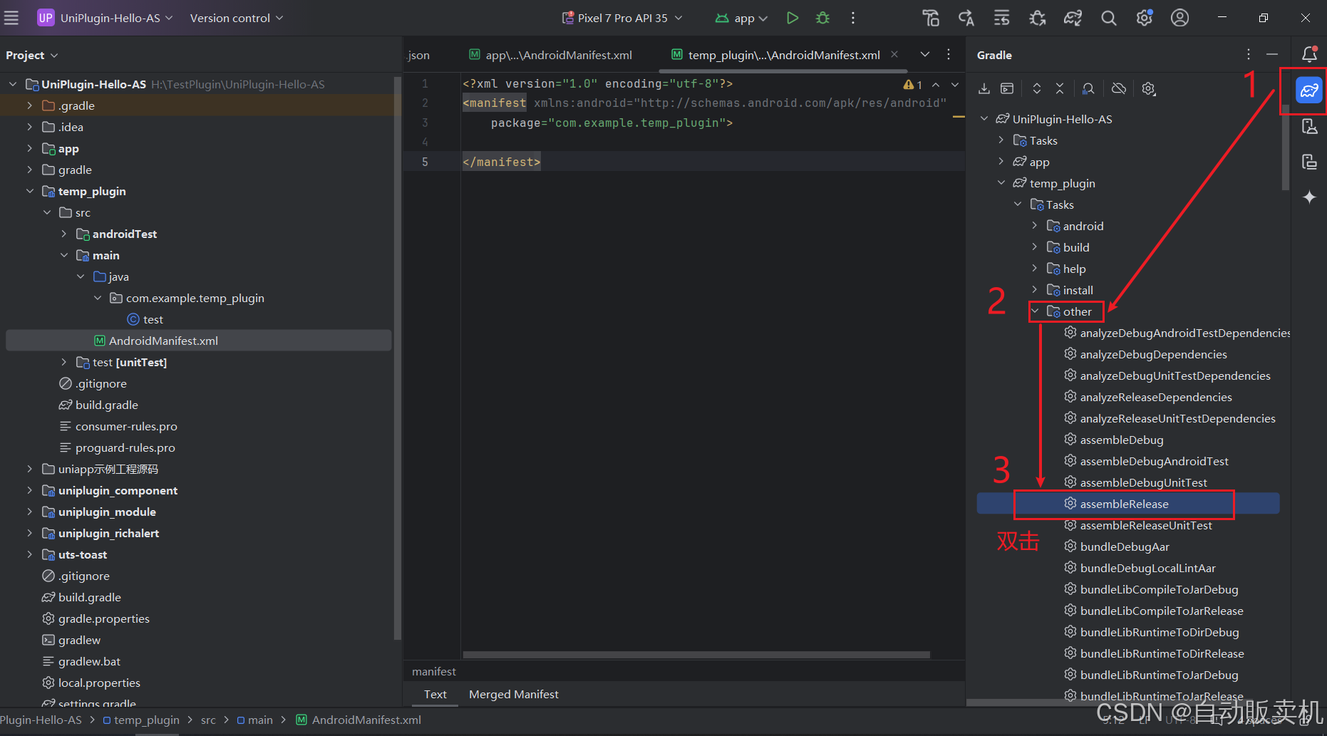The width and height of the screenshot is (1327, 736).
Task: Switch to the .json editor tab
Action: click(x=418, y=55)
